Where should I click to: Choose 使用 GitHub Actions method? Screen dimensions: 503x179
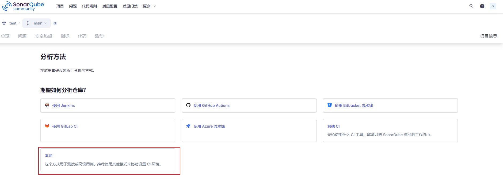coord(249,105)
